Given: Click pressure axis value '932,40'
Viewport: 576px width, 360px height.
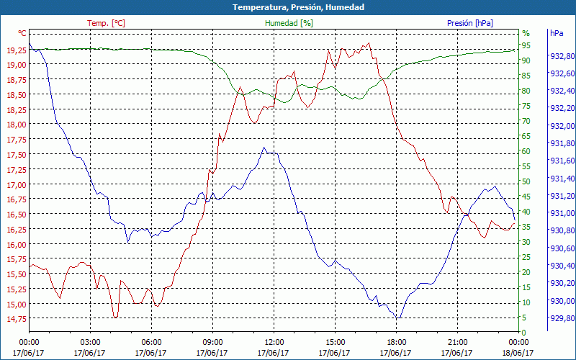Looking at the screenshot, I should pos(562,91).
